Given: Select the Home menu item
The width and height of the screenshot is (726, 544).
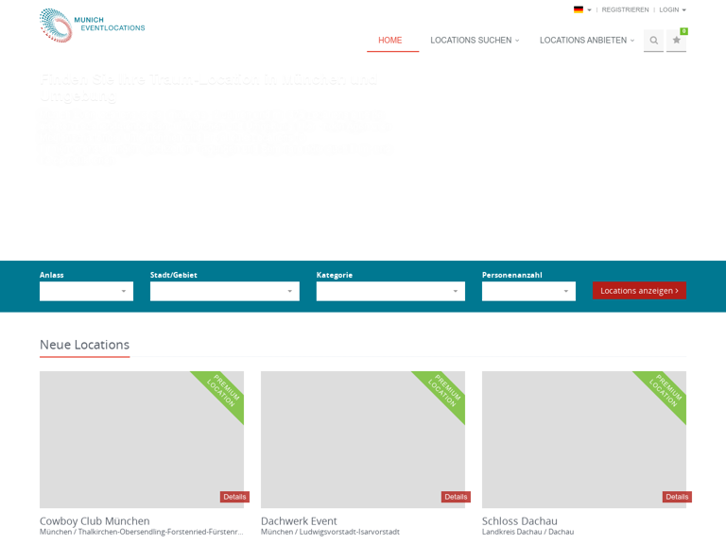Looking at the screenshot, I should 390,41.
